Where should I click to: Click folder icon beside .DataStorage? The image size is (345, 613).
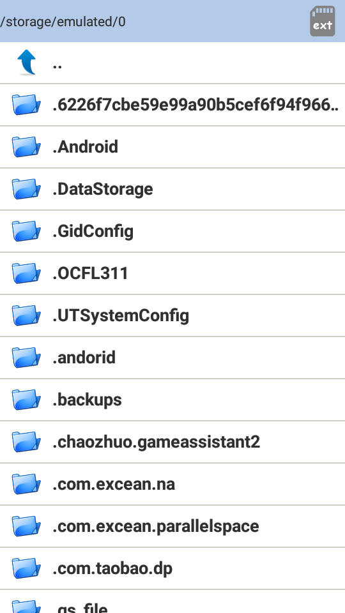click(x=26, y=189)
